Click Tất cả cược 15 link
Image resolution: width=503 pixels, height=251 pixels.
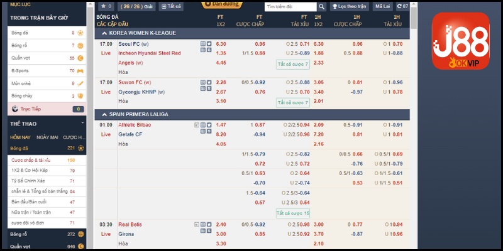click(293, 213)
